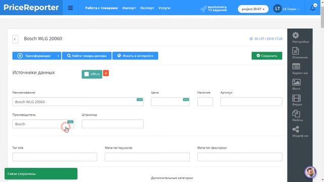Open the LK Tester user menu
Viewport: 324px width, 182px height.
(291, 9)
